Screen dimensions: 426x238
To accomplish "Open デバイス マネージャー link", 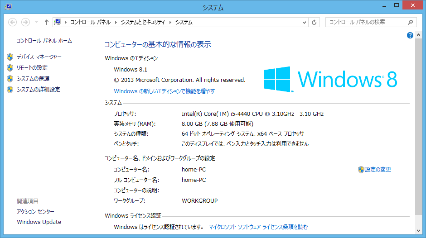I will [39, 57].
